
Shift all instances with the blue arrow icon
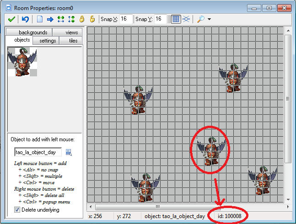(50, 19)
